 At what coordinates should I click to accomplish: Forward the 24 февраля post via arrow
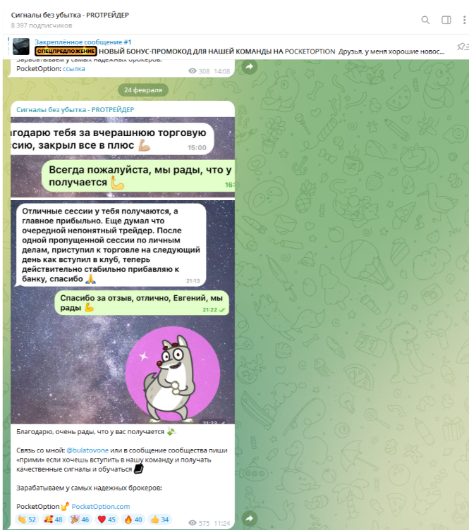[250, 518]
